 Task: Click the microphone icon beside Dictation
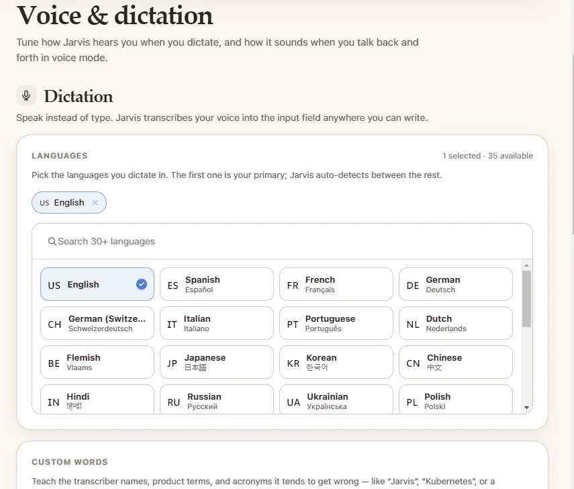(26, 95)
